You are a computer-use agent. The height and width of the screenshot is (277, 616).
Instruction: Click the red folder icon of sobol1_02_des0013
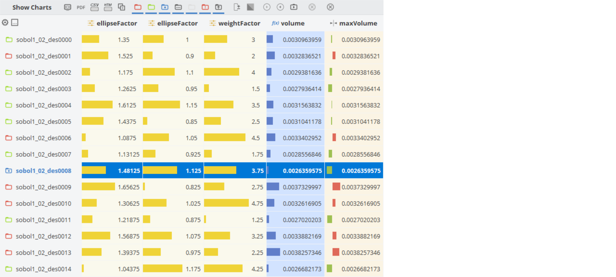9,253
